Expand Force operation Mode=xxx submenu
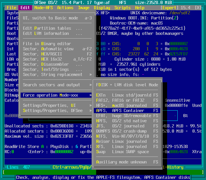 tap(56, 95)
